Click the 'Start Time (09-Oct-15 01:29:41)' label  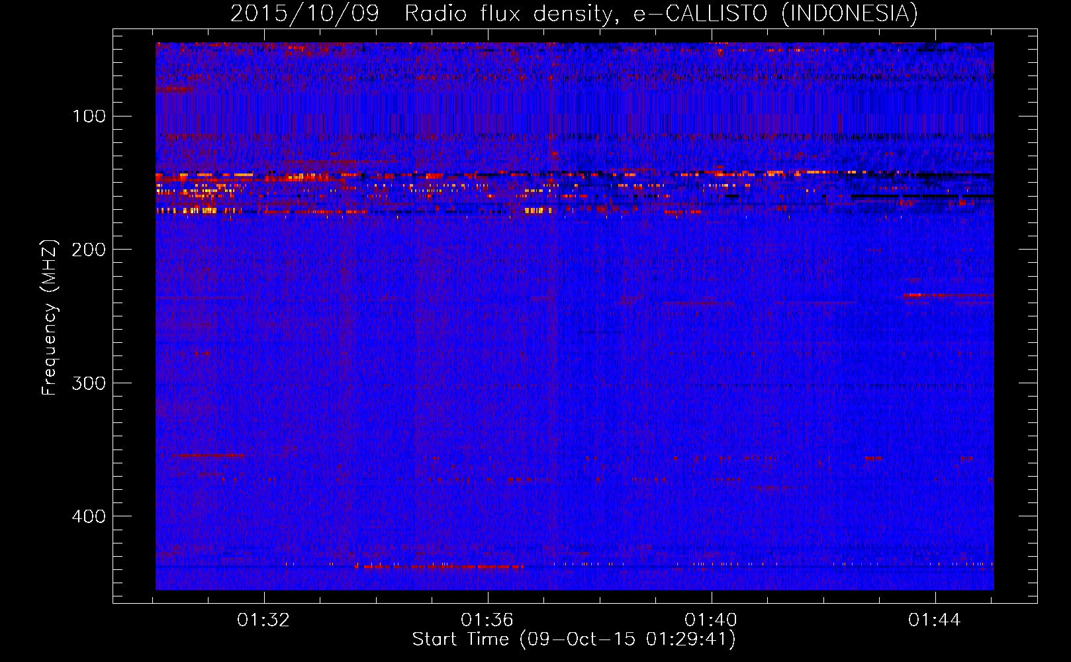[574, 639]
